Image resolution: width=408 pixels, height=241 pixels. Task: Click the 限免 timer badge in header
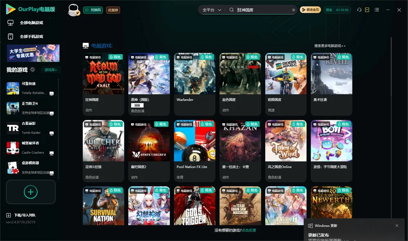(x=337, y=10)
